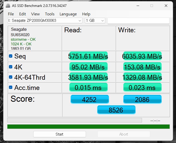
Task: Expand the 1 GB test size dropdown
Action: [95, 21]
